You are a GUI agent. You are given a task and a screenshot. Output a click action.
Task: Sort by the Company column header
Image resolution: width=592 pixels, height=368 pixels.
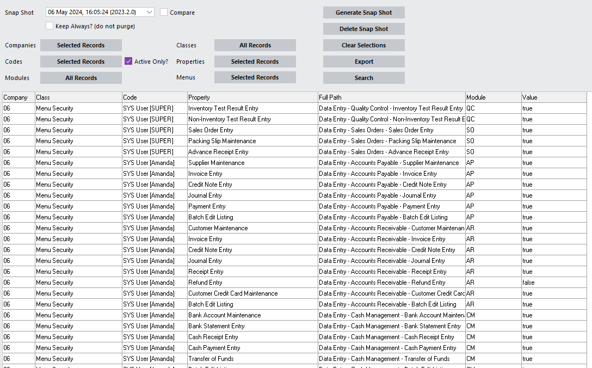click(18, 97)
